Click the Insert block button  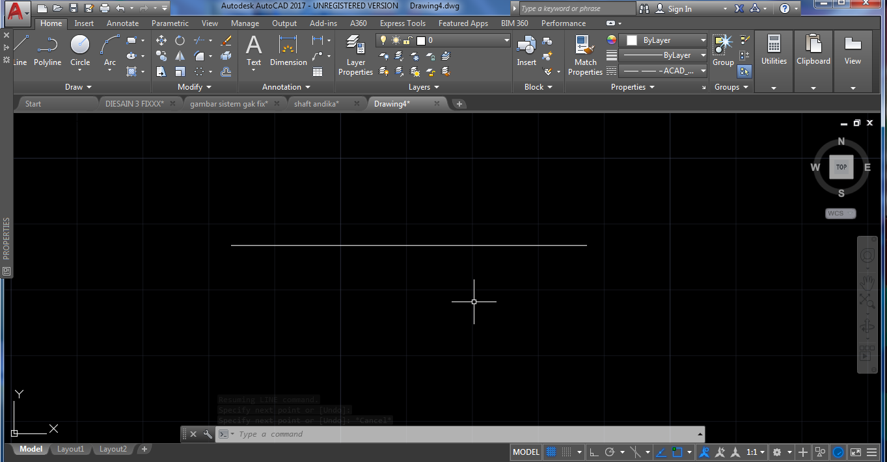click(526, 50)
